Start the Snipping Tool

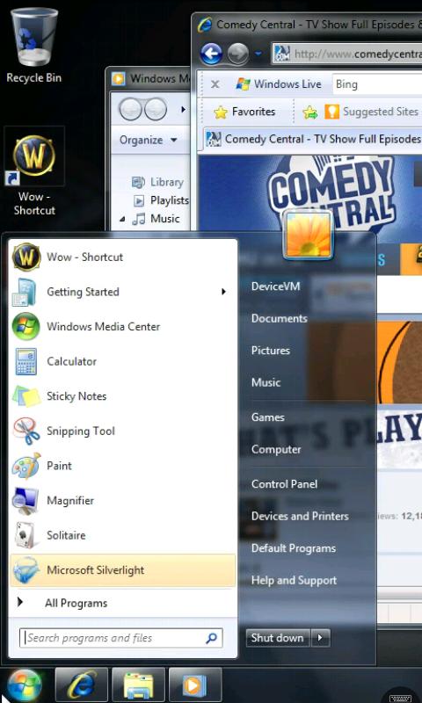point(122,431)
